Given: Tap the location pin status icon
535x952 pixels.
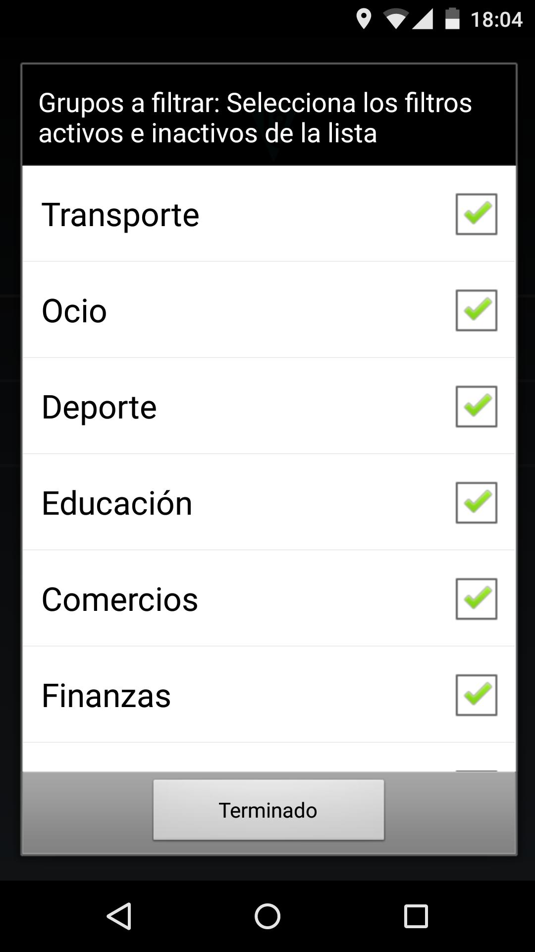Looking at the screenshot, I should (x=364, y=19).
